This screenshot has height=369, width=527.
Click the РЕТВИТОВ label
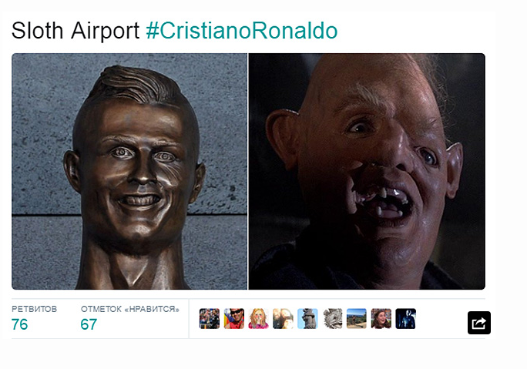point(34,309)
